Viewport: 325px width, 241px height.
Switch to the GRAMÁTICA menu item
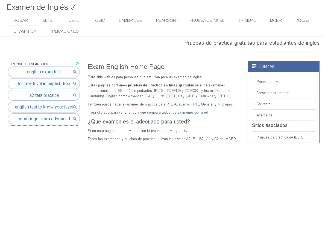(x=25, y=31)
